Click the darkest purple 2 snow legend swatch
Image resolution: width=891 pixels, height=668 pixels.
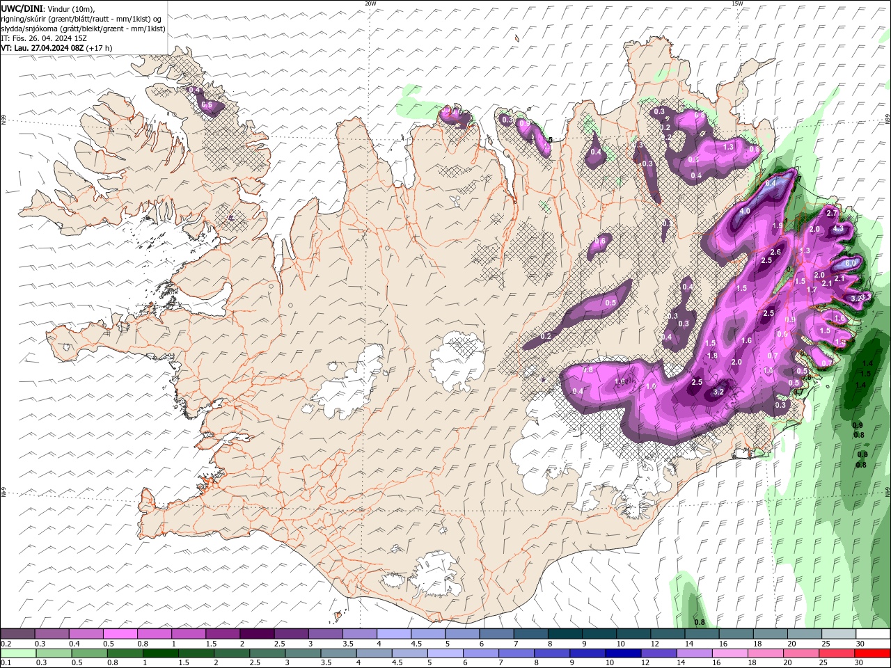point(256,634)
